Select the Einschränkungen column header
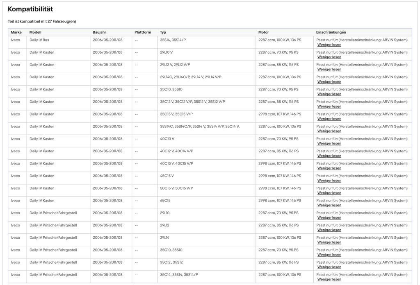This screenshot has width=420, height=285. pyautogui.click(x=331, y=32)
